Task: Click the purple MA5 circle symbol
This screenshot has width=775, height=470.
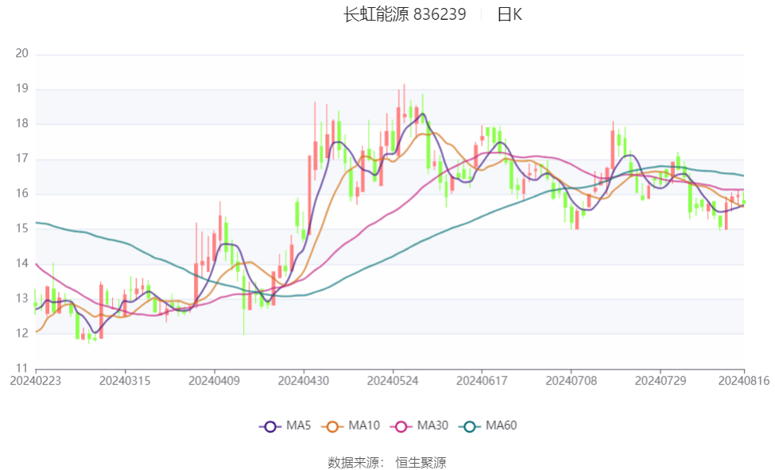Action: (270, 425)
